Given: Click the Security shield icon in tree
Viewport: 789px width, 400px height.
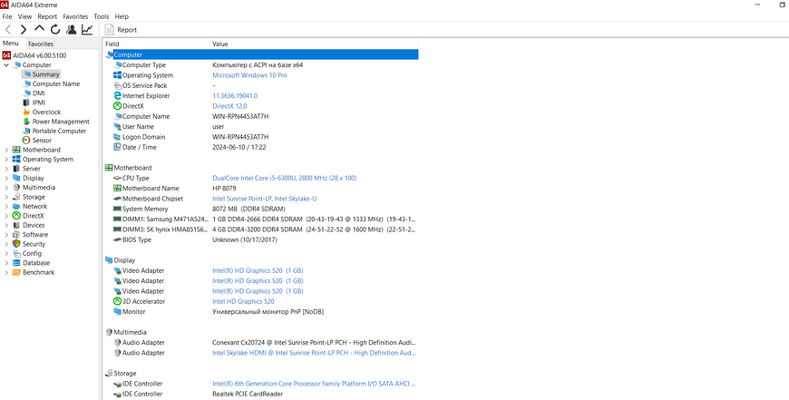Looking at the screenshot, I should coord(16,244).
